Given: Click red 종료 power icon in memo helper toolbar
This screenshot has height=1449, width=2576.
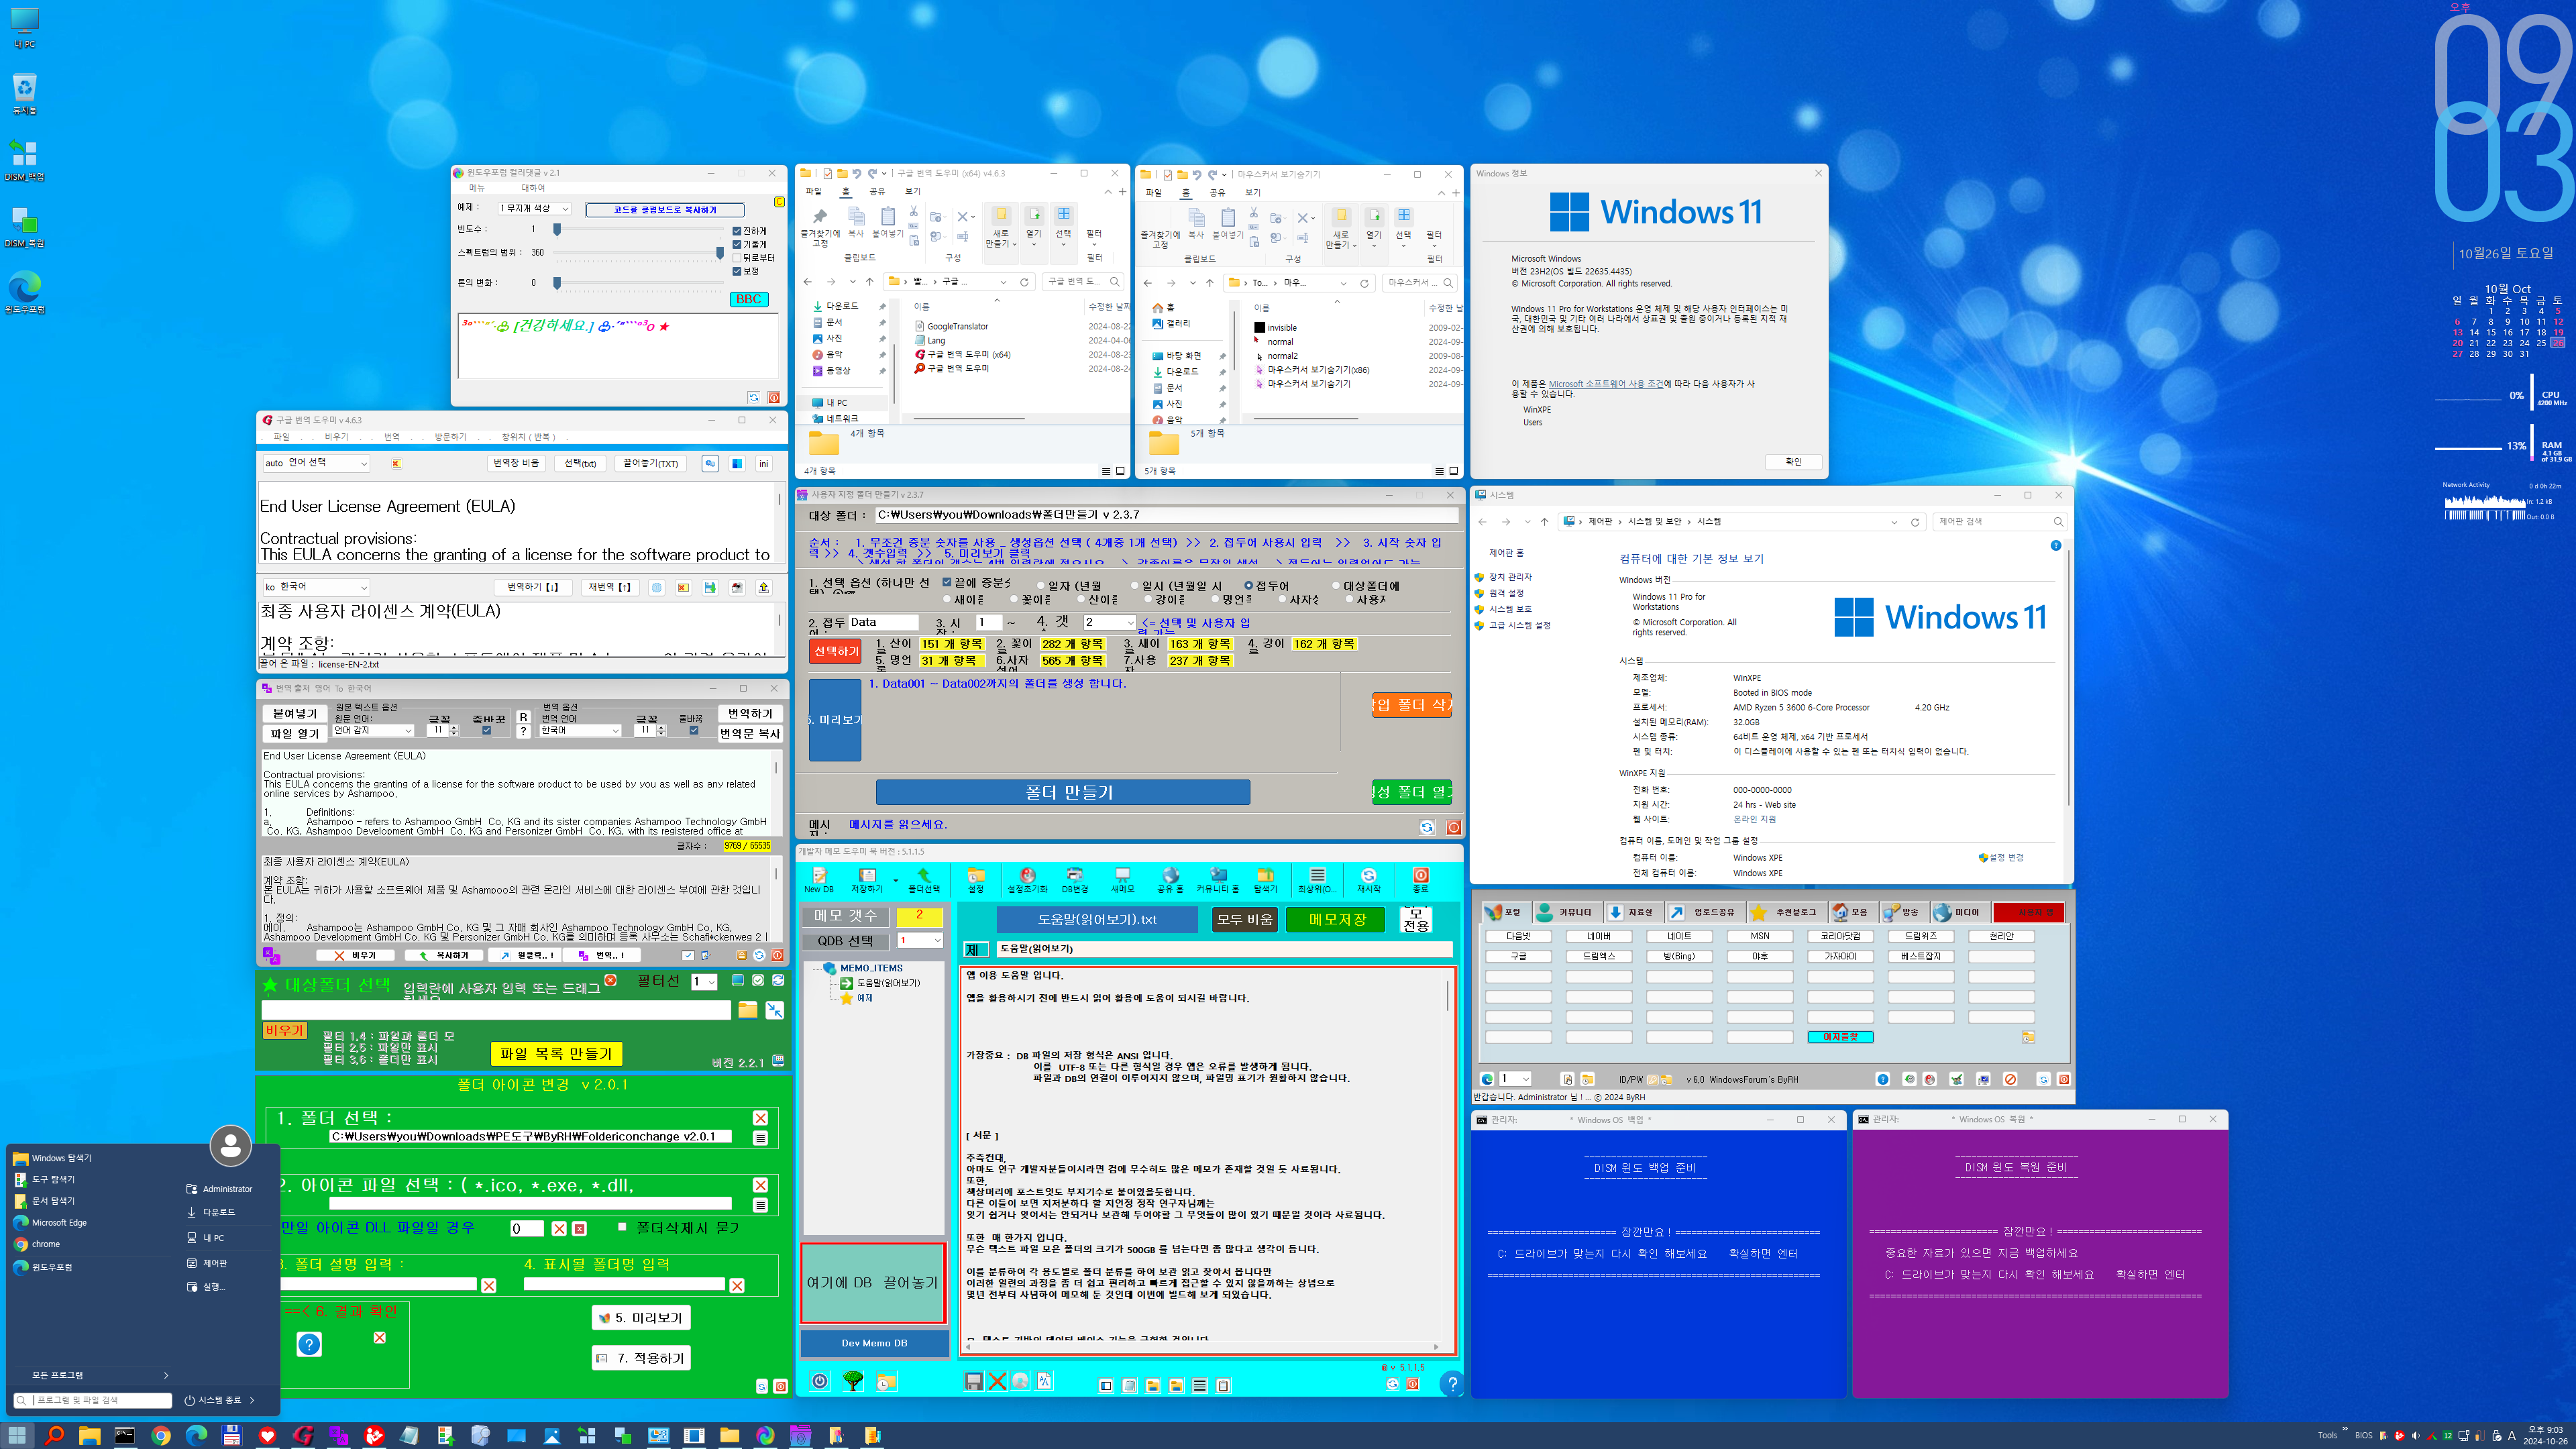Looking at the screenshot, I should (1420, 879).
